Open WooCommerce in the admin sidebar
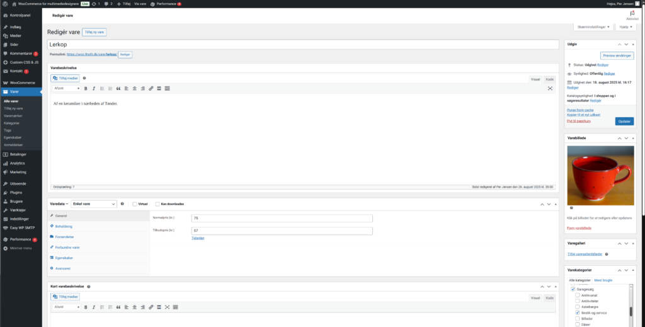The image size is (645, 327). 22,83
